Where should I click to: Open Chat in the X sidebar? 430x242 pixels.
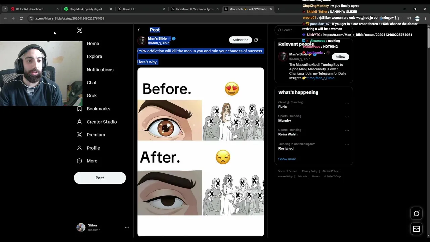92,83
